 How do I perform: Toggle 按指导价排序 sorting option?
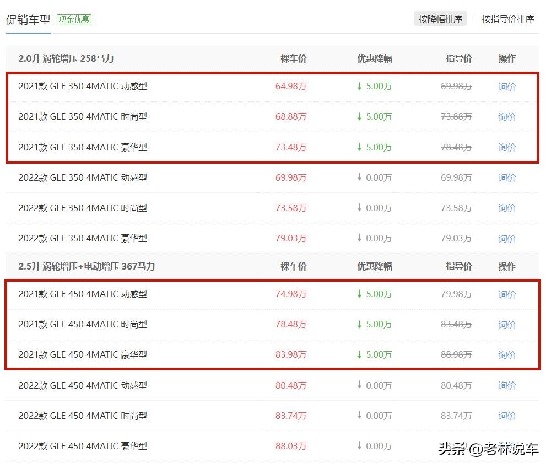[x=507, y=19]
